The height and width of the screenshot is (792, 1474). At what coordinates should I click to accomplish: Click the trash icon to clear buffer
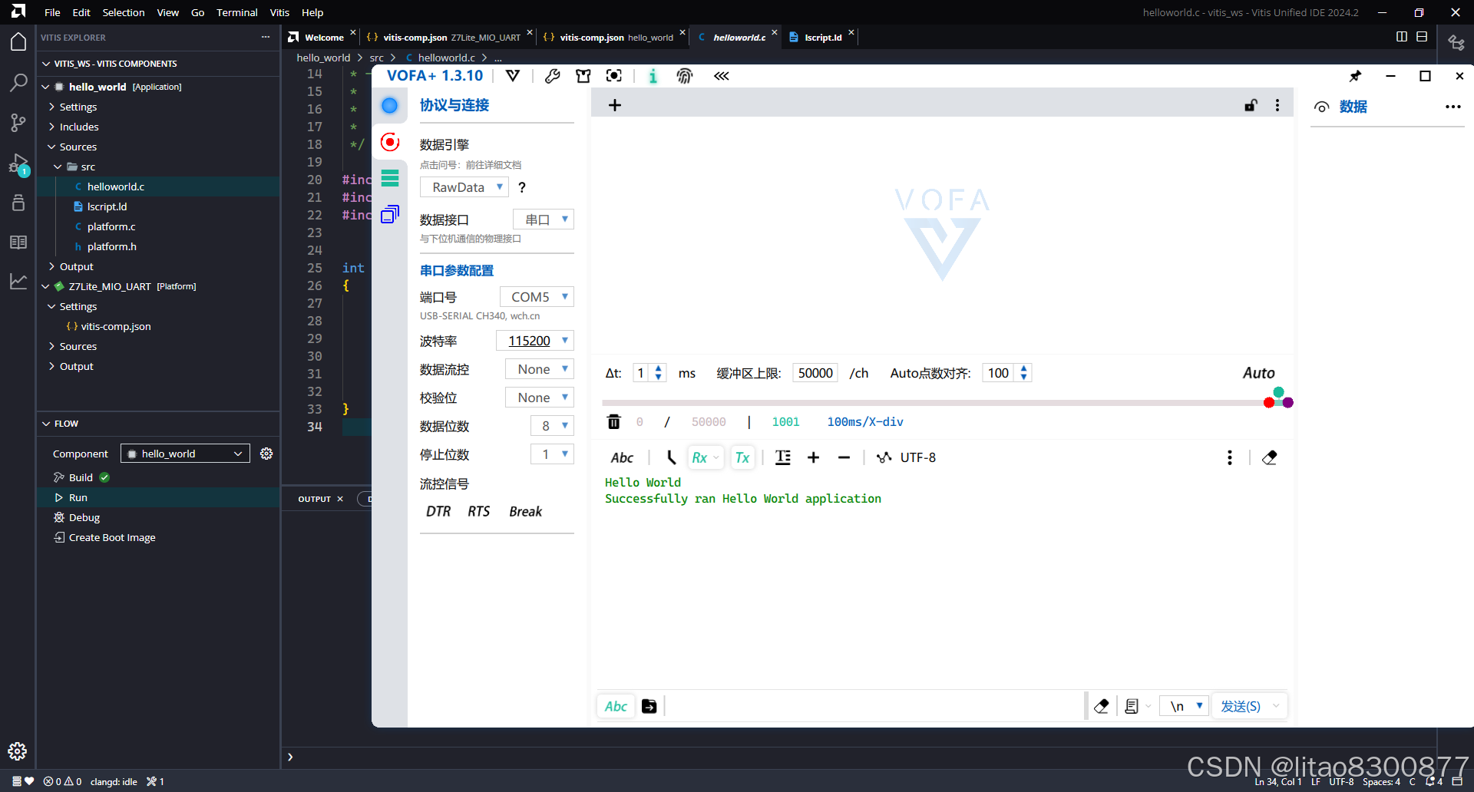click(613, 421)
